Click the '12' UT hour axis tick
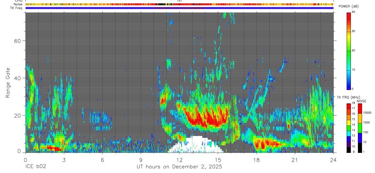 tap(179, 160)
